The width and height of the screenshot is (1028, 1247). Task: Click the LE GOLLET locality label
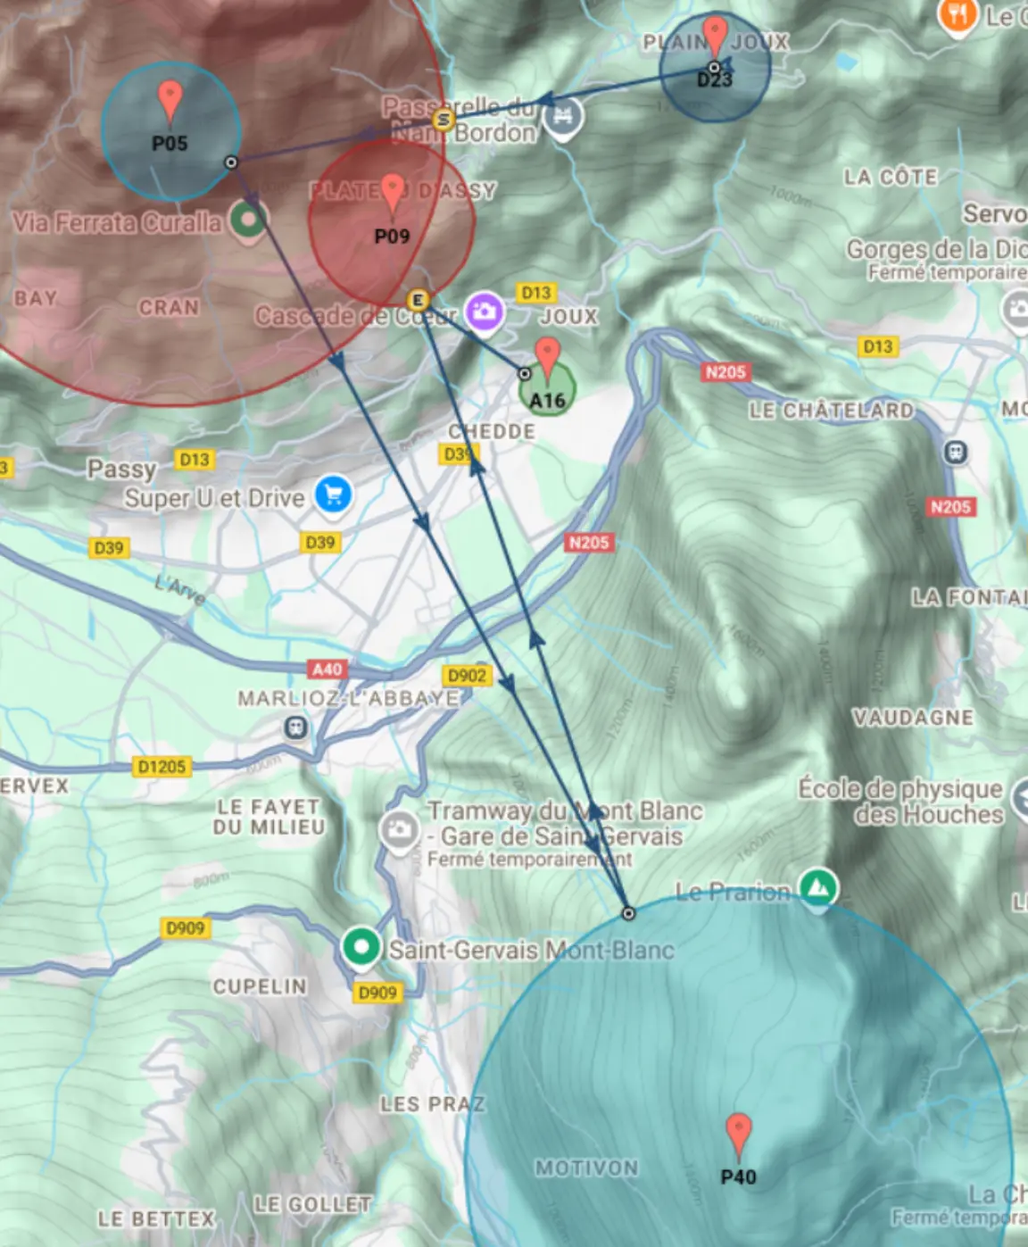pos(312,1205)
